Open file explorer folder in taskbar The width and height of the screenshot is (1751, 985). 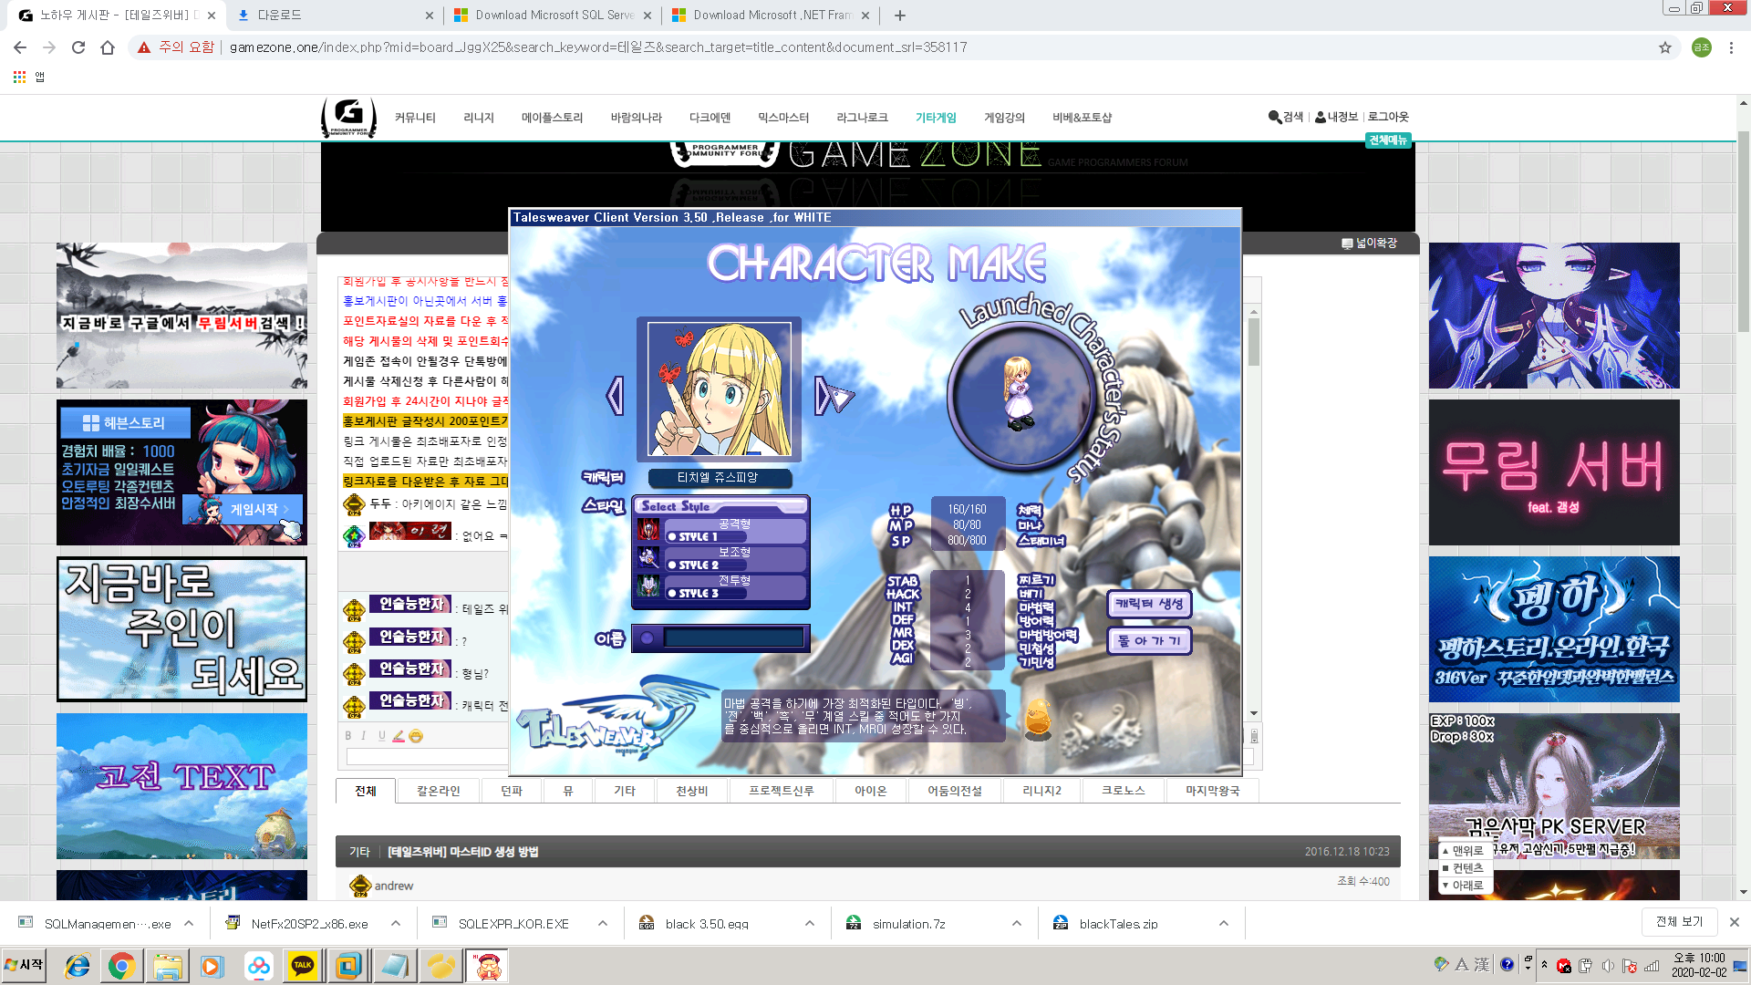pos(168,966)
